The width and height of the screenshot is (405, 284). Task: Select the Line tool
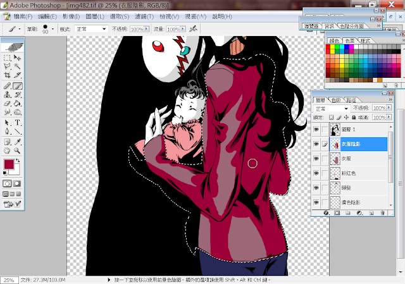pyautogui.click(x=17, y=132)
